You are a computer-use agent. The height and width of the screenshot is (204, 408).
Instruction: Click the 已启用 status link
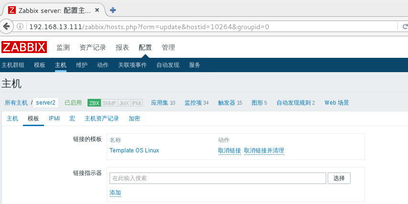point(73,103)
